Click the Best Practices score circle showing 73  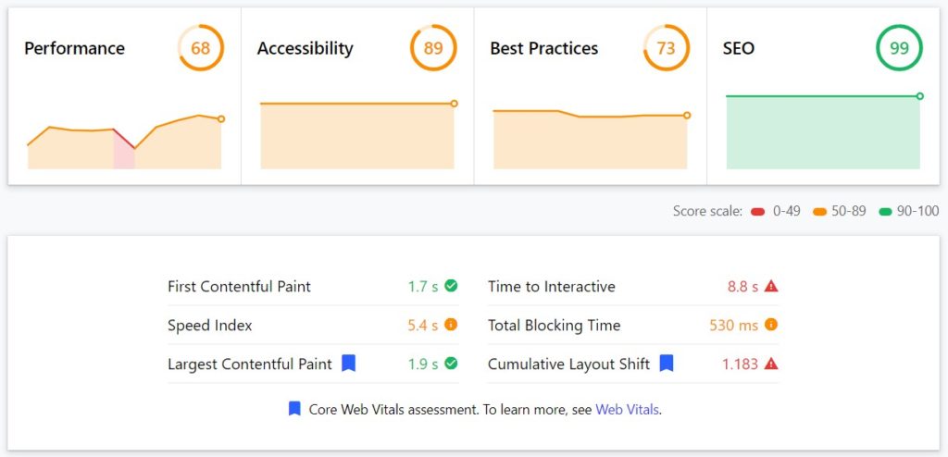(x=666, y=48)
